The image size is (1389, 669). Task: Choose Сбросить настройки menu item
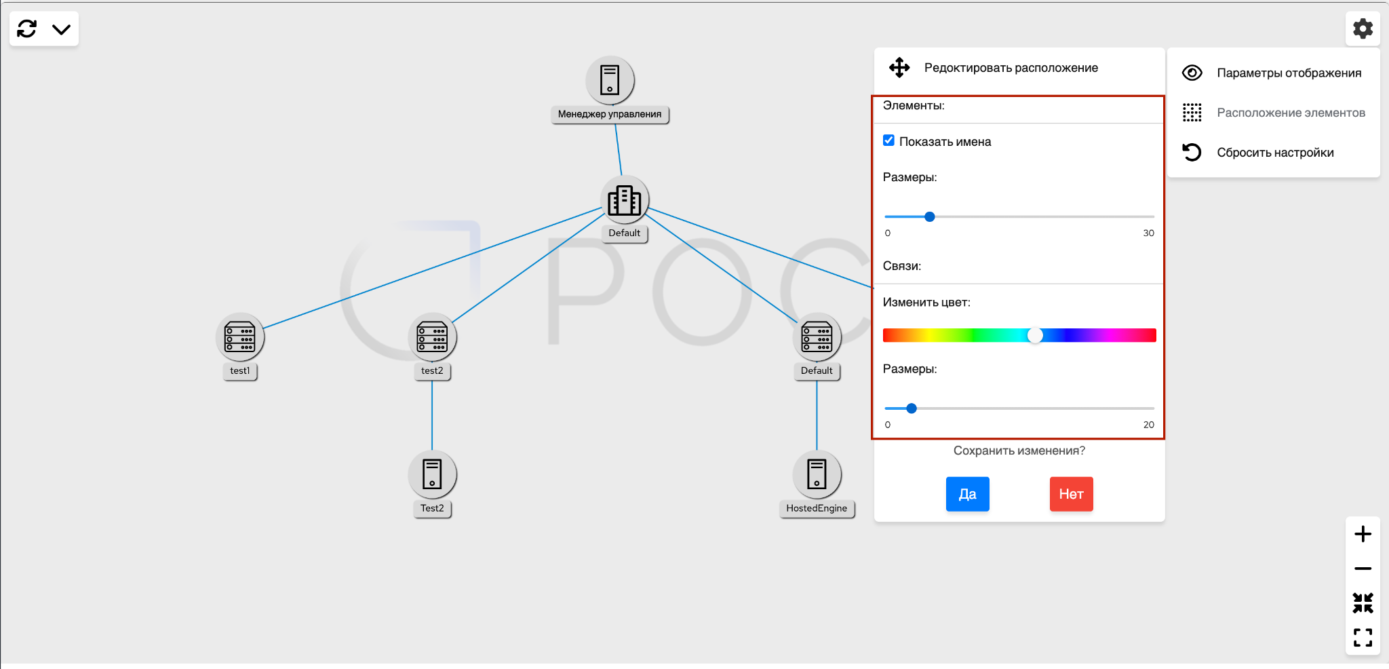(1274, 153)
